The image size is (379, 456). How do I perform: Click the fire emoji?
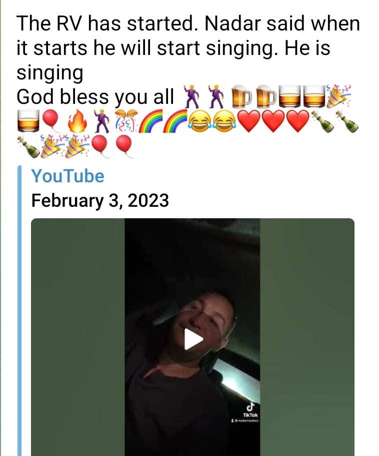(x=76, y=121)
